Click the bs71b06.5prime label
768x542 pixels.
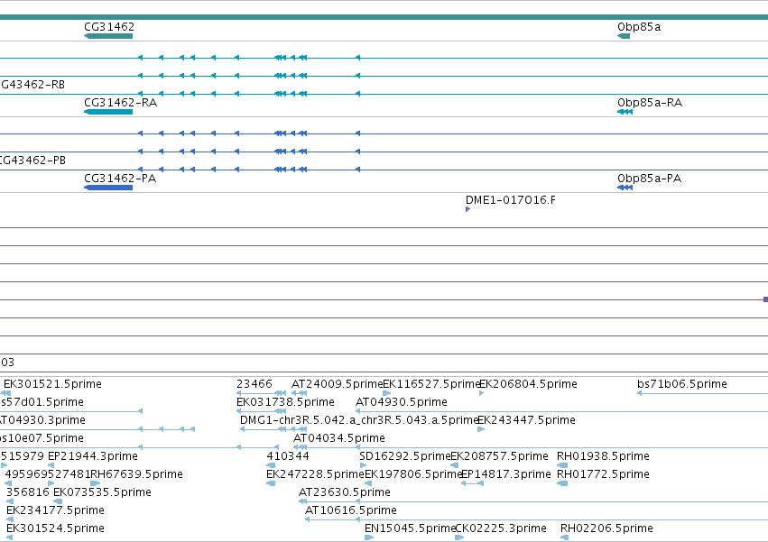[x=681, y=384]
